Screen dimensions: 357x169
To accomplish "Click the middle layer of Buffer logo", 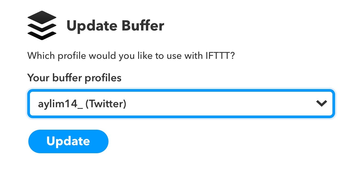I will 42,27.
